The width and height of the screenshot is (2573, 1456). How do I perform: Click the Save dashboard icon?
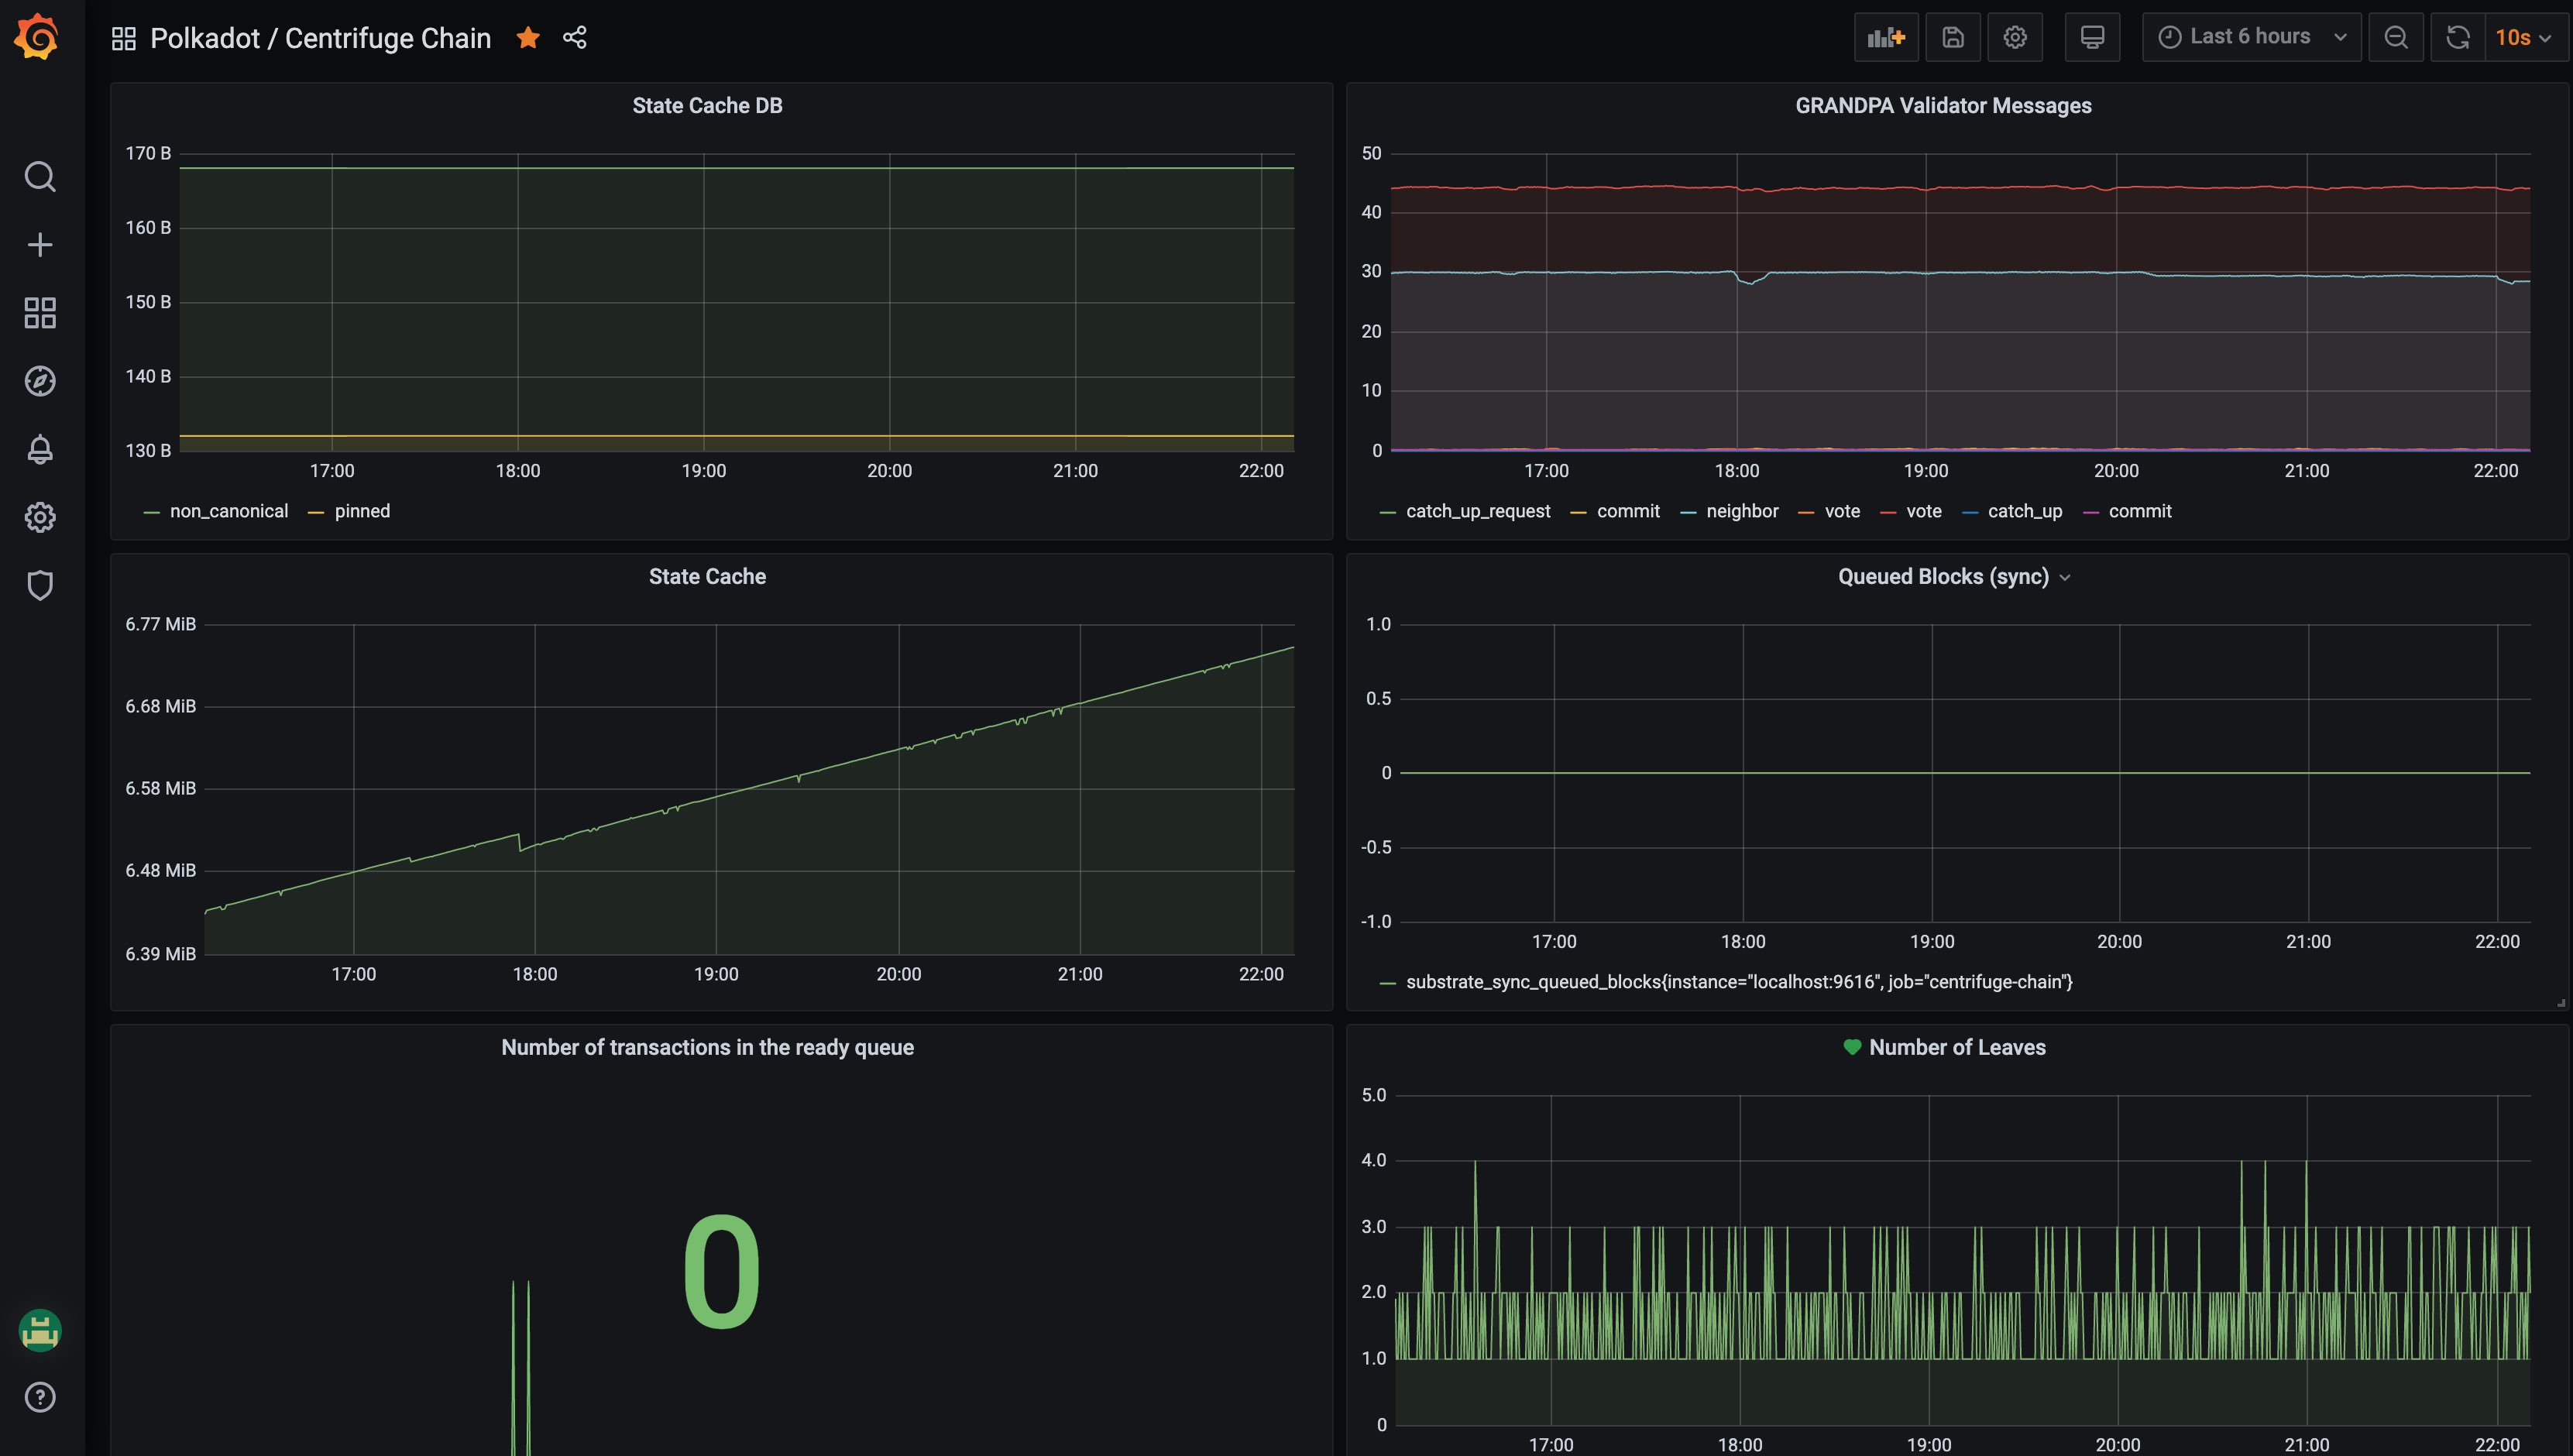(1952, 38)
